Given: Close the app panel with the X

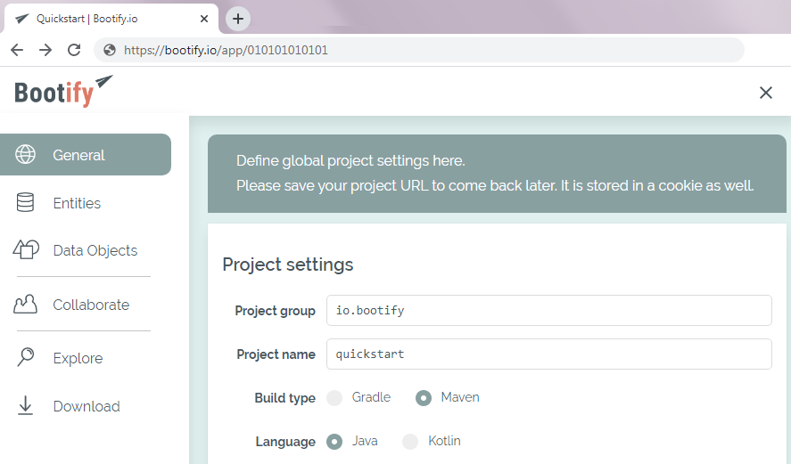Looking at the screenshot, I should [x=766, y=93].
